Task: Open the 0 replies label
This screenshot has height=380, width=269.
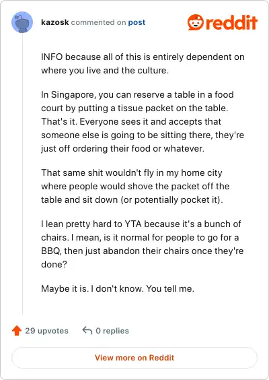Action: (x=112, y=331)
